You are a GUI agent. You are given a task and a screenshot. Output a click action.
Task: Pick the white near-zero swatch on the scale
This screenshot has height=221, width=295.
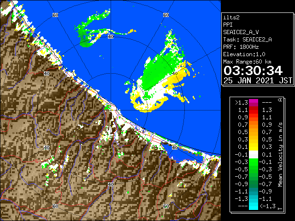point(254,155)
